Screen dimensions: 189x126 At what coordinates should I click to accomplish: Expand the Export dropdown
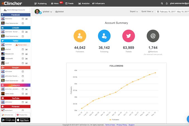(134, 11)
